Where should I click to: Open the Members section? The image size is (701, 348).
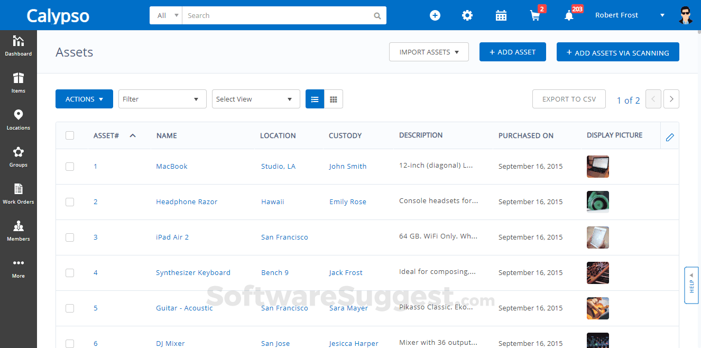pos(19,231)
